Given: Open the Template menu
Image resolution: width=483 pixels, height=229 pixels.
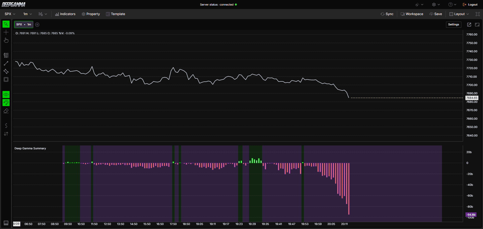Looking at the screenshot, I should 116,14.
